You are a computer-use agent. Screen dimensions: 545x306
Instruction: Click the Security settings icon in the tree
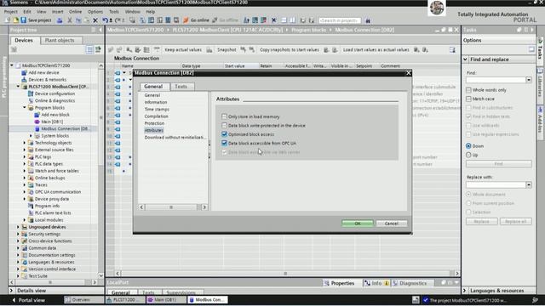tap(25, 234)
